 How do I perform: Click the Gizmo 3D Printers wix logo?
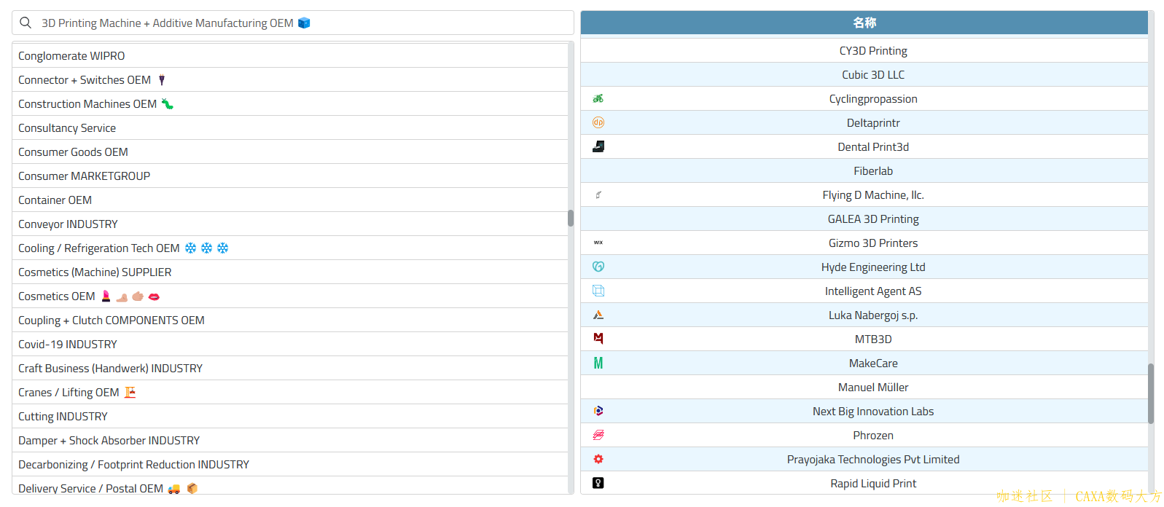[598, 243]
